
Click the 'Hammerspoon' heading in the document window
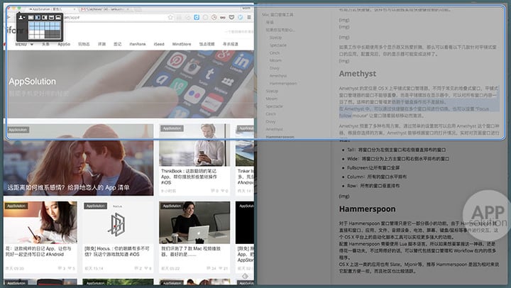coord(368,209)
